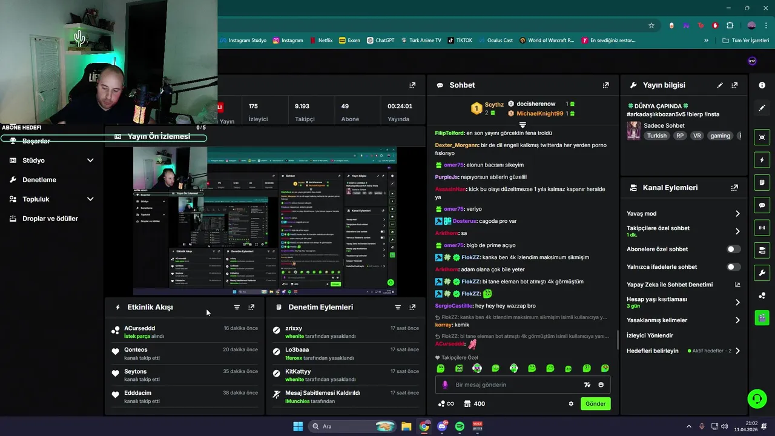Click the stream preview icon in right sidebar

point(762,137)
